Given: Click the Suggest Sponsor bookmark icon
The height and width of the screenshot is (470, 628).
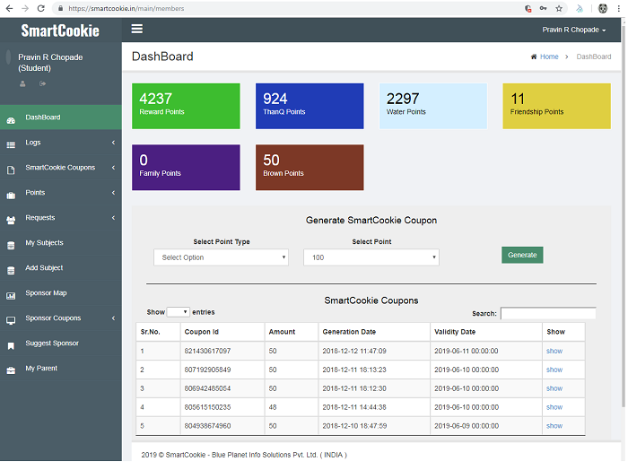Looking at the screenshot, I should pos(11,344).
